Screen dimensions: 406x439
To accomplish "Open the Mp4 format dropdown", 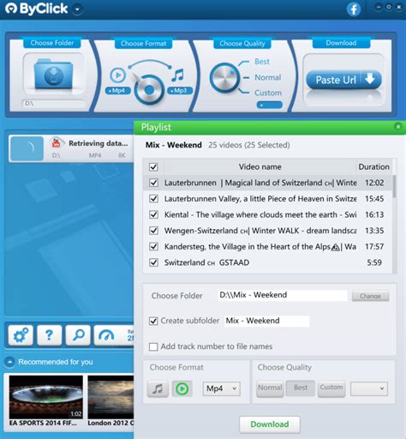I will (222, 388).
